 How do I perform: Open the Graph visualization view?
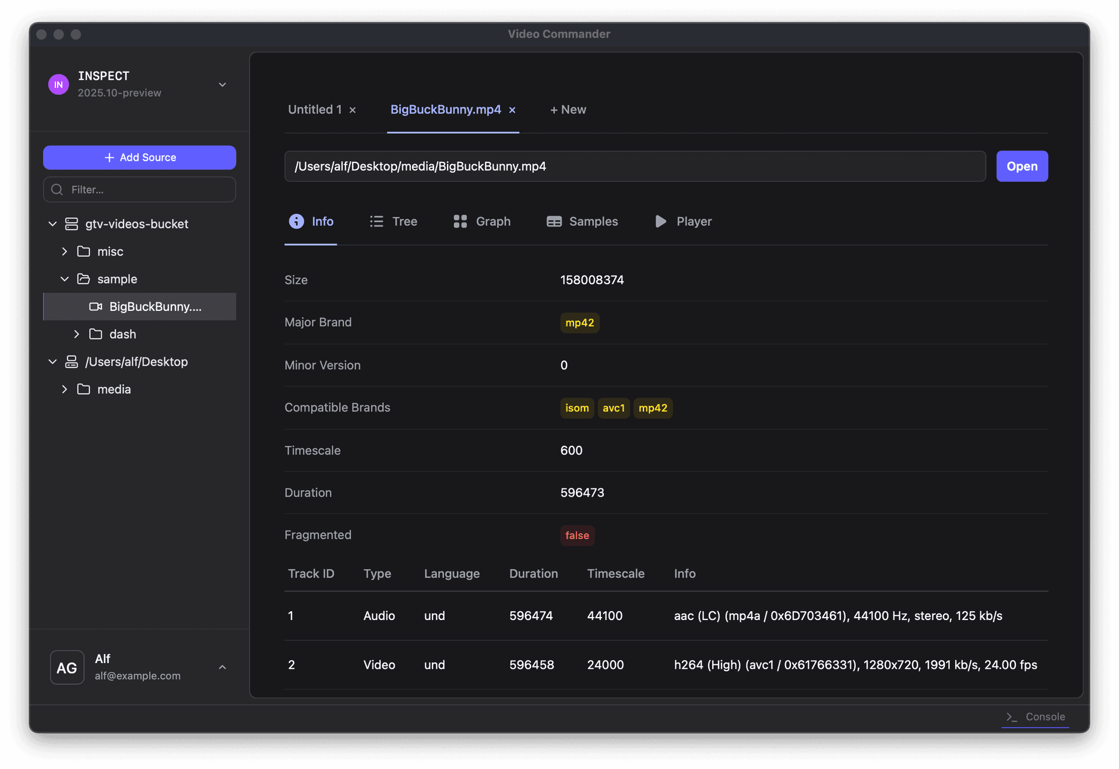[481, 221]
